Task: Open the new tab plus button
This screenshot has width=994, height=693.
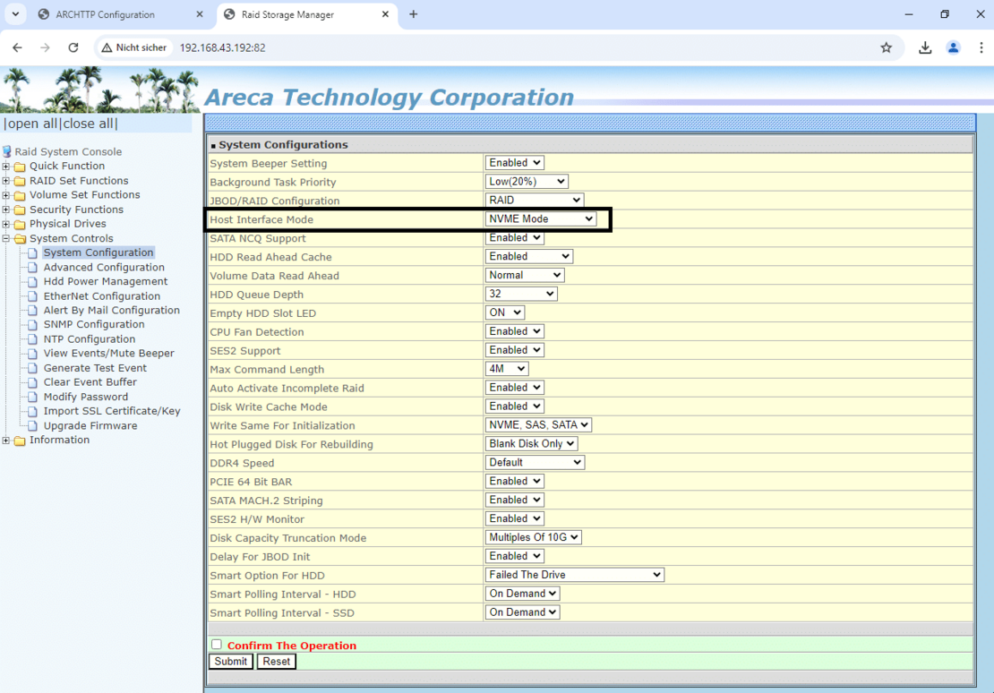Action: (413, 14)
